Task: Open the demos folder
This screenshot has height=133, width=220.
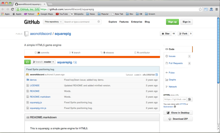Action: click(33, 80)
